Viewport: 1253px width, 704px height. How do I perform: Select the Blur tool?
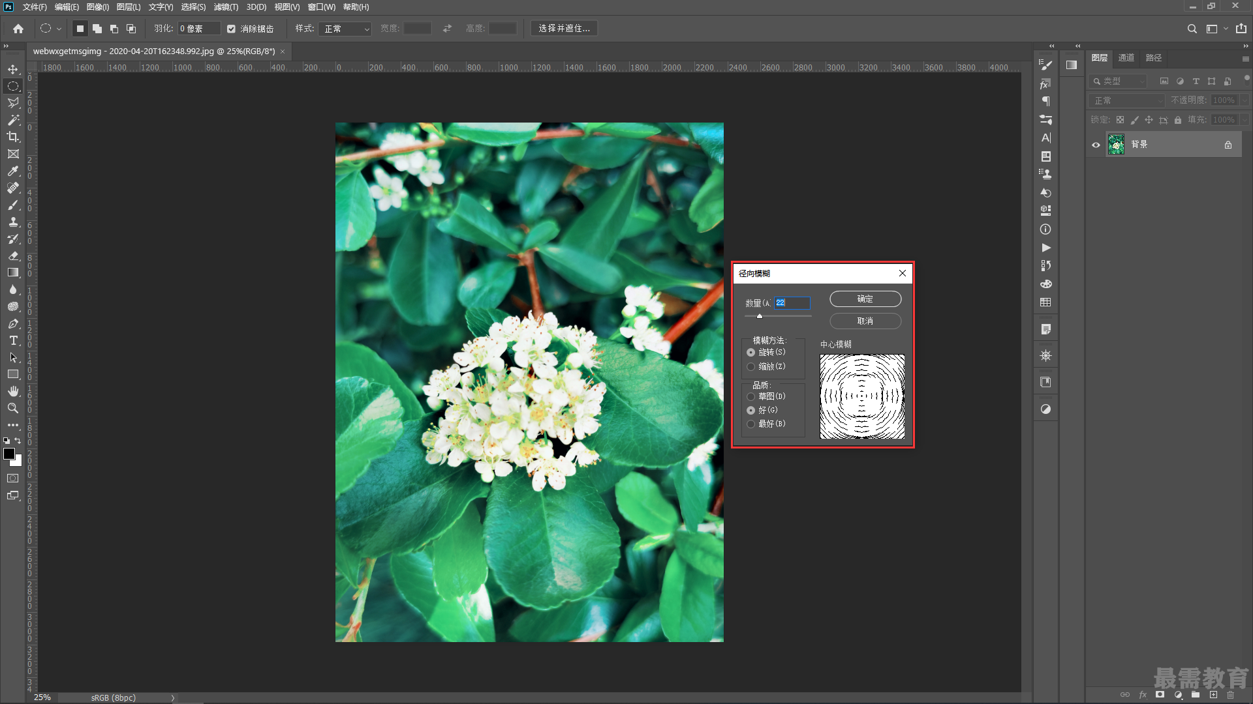[13, 289]
